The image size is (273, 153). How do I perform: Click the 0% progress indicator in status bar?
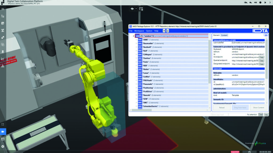(x=250, y=152)
